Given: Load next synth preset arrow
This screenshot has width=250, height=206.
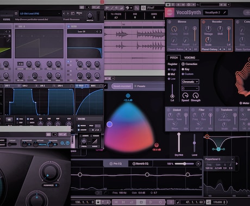Looking at the screenshot, I should click(x=68, y=14).
